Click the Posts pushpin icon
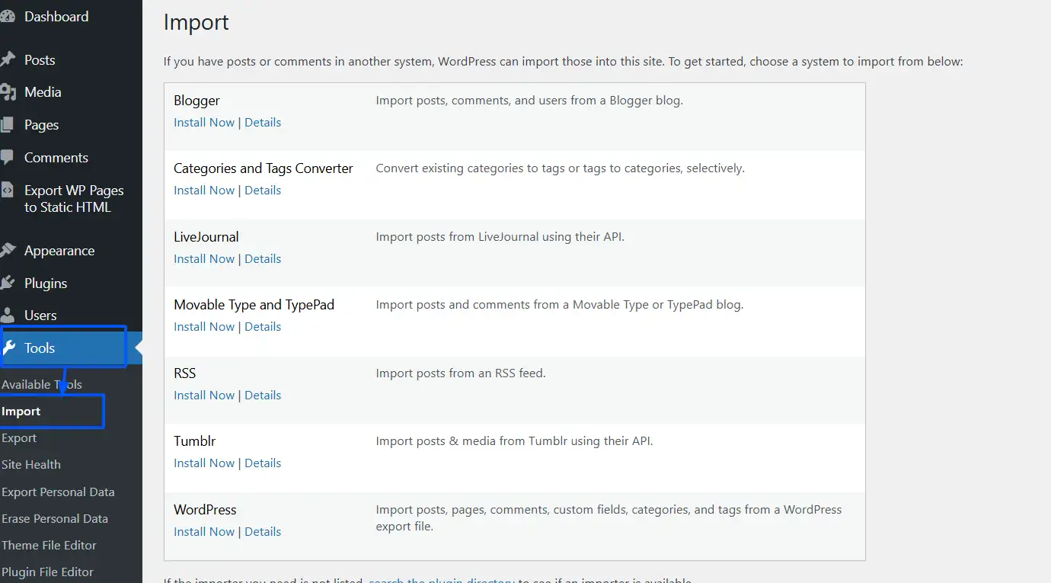This screenshot has height=583, width=1051. [x=7, y=60]
